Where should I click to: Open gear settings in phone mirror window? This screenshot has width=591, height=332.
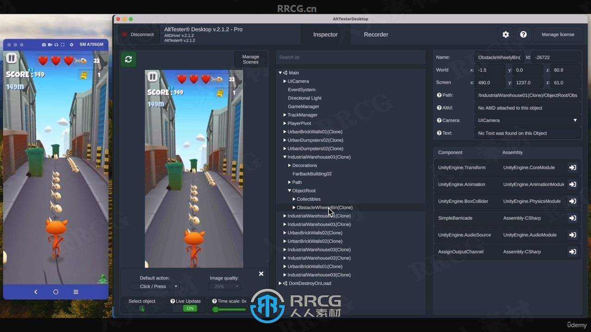point(72,45)
